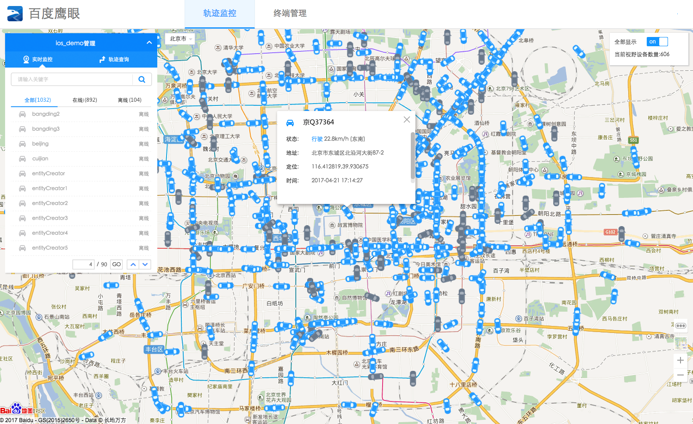Click the Baidu Yingyan logo icon
The height and width of the screenshot is (424, 693).
15,14
